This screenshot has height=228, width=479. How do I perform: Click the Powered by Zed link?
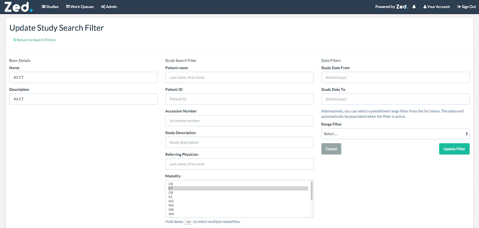[392, 7]
